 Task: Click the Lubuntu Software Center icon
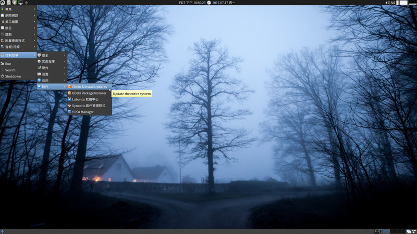coord(69,99)
